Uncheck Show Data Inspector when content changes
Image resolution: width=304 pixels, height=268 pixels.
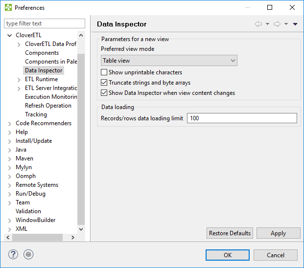(104, 93)
